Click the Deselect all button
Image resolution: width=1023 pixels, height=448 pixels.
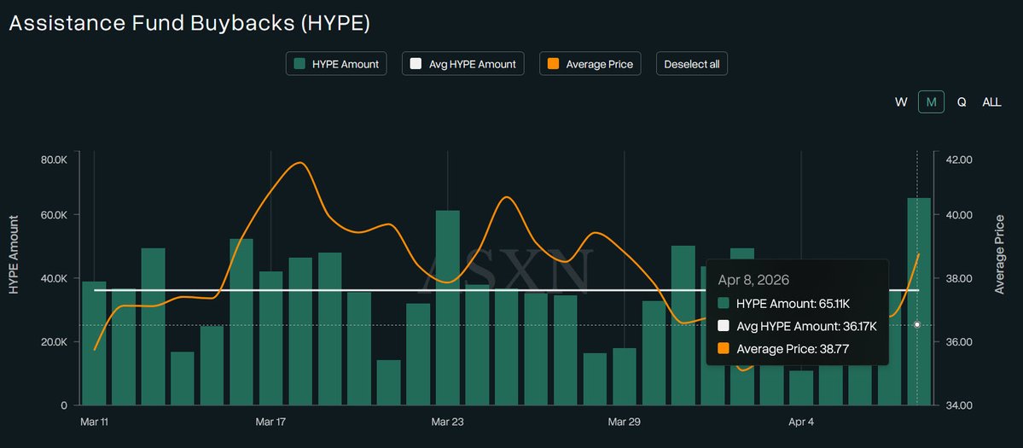691,64
